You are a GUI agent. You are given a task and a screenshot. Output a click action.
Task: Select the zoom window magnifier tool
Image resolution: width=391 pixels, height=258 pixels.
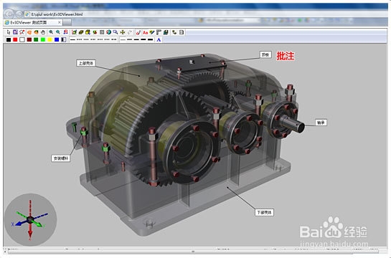(x=116, y=32)
